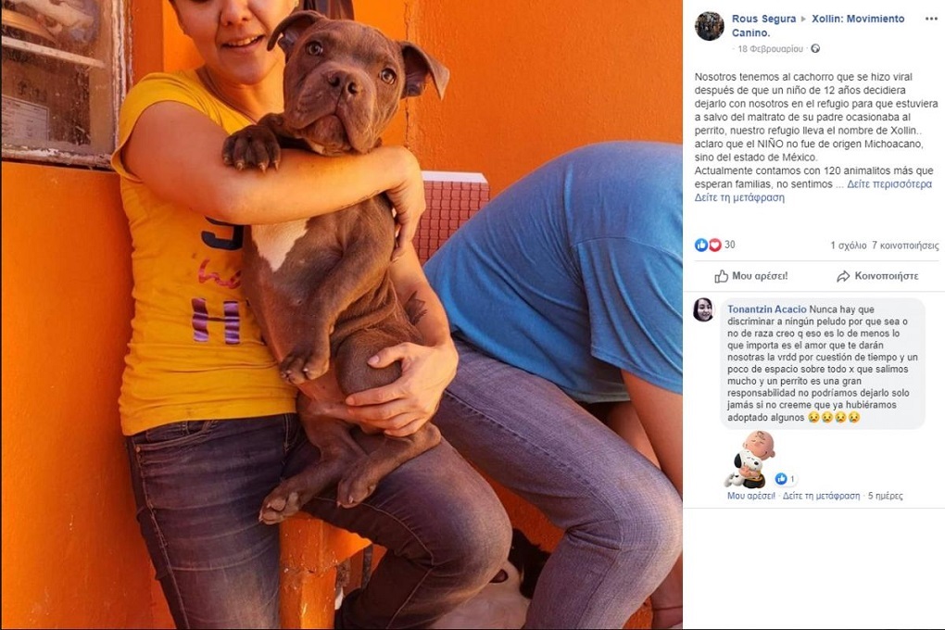The height and width of the screenshot is (630, 945).
Task: Open the Rous Segura profile link
Action: [763, 19]
